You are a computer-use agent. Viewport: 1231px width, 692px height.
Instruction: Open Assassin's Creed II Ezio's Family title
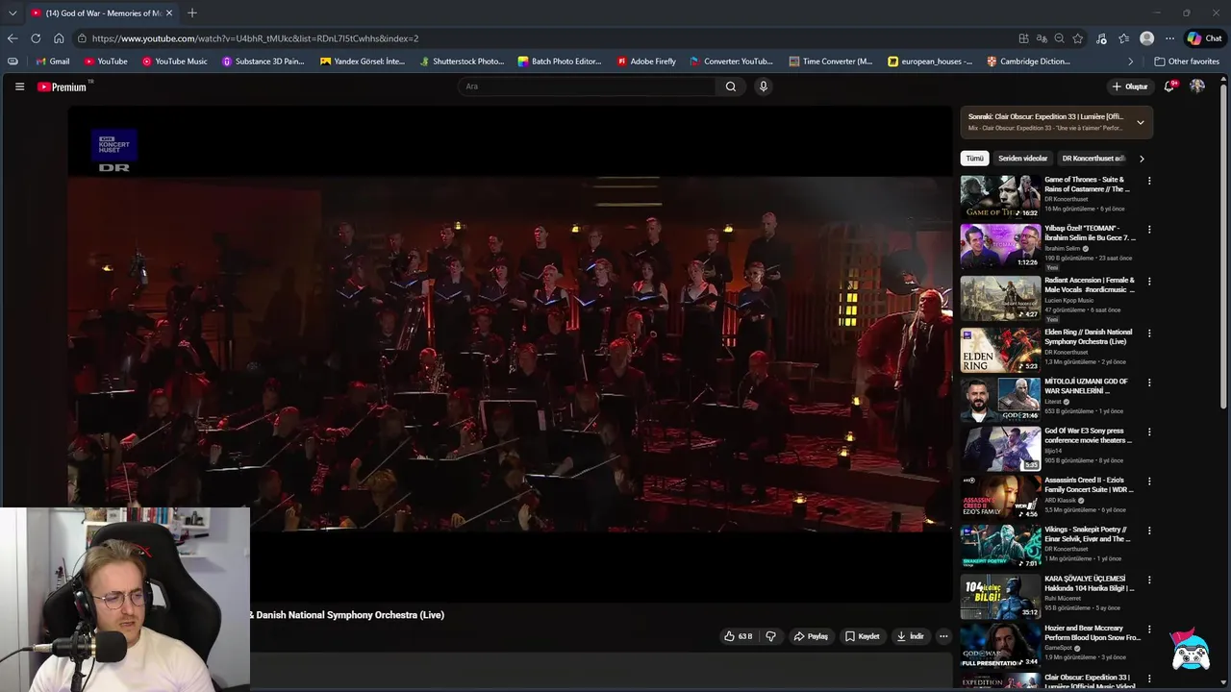(x=1090, y=485)
